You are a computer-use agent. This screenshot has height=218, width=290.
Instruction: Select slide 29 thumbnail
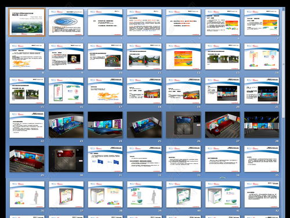pos(27,159)
